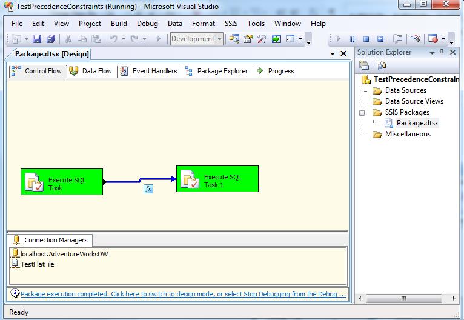Click the first Execute SQL Task icon
This screenshot has width=464, height=320.
click(33, 182)
